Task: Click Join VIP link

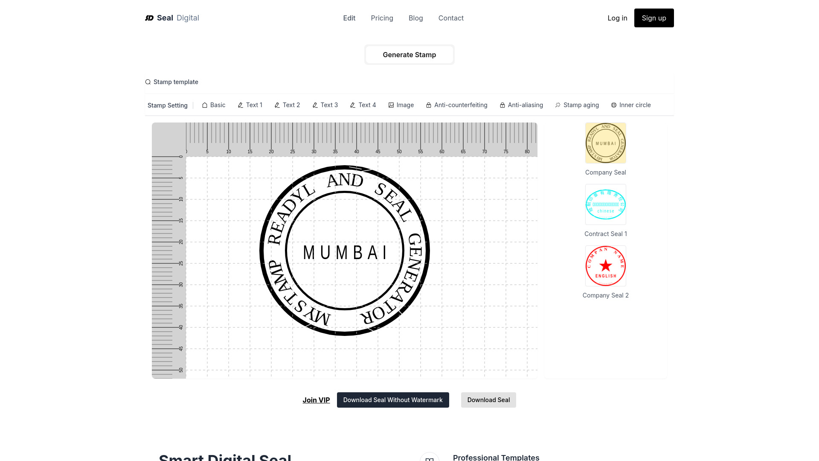Action: point(316,400)
